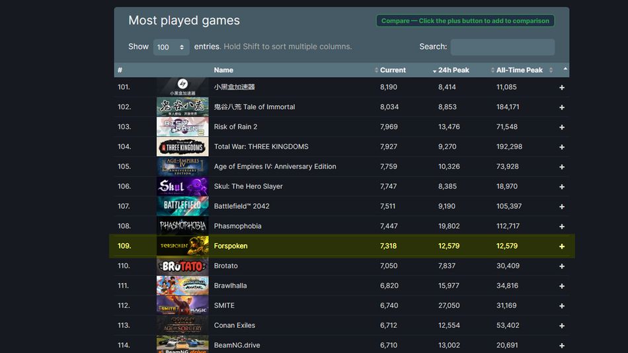Open the Brawlhalla name link

pyautogui.click(x=230, y=286)
